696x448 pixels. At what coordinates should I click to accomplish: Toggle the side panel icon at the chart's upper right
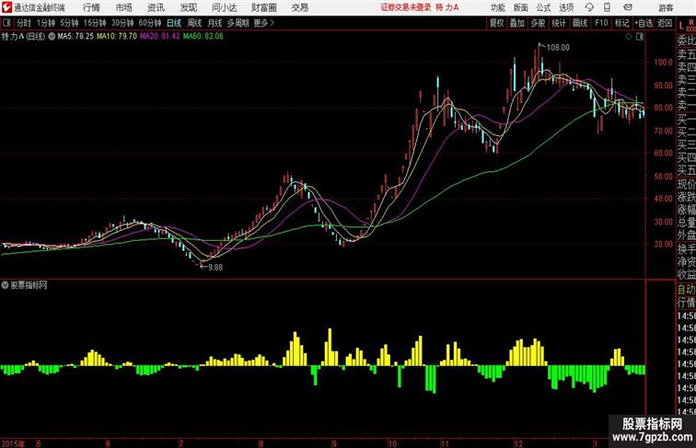640,37
